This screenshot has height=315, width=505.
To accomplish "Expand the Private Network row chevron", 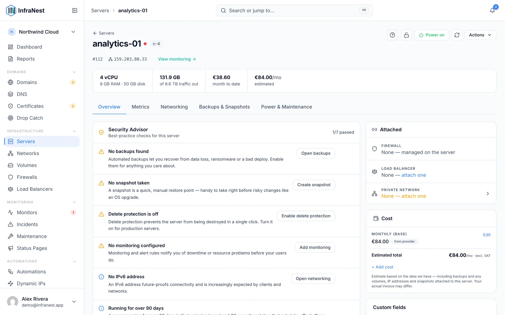I will (488, 193).
